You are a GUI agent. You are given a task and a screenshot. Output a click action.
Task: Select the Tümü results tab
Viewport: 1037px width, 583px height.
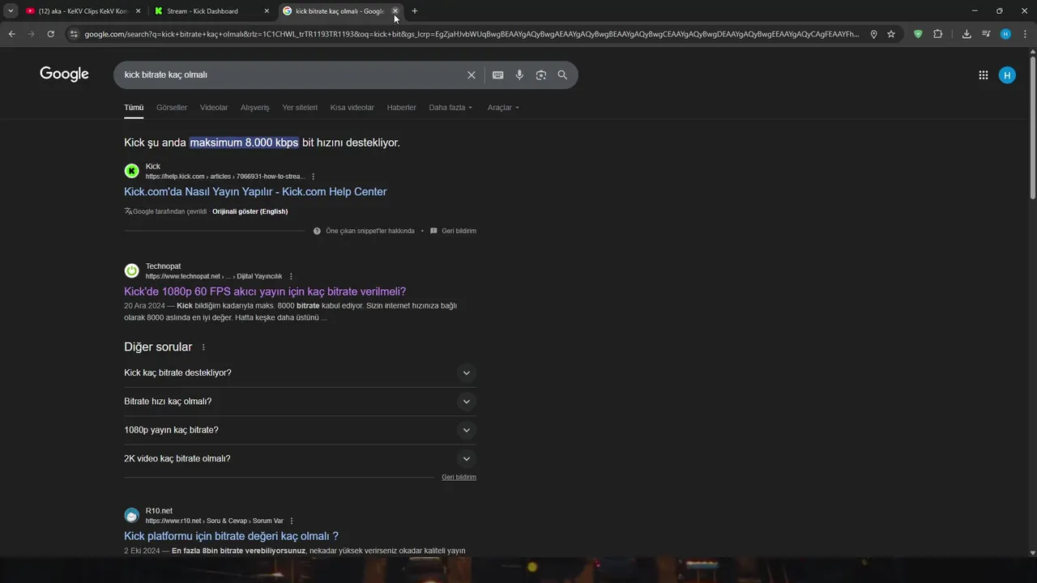click(134, 108)
